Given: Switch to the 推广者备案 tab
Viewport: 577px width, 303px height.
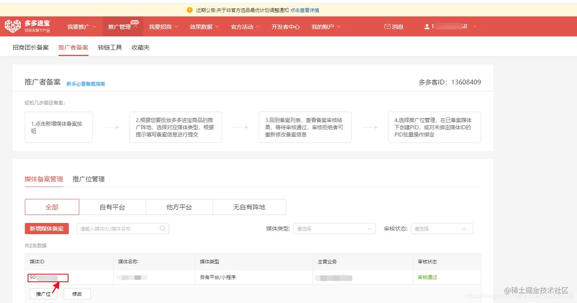Looking at the screenshot, I should [73, 47].
